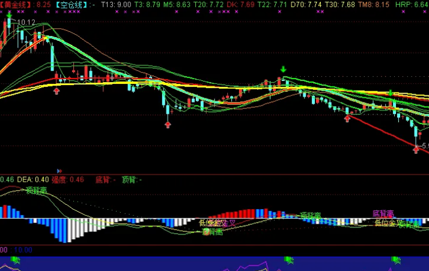Screen dimensions: 429x271
Task: Click the HRP: 6.64 value
Action: (412, 5)
